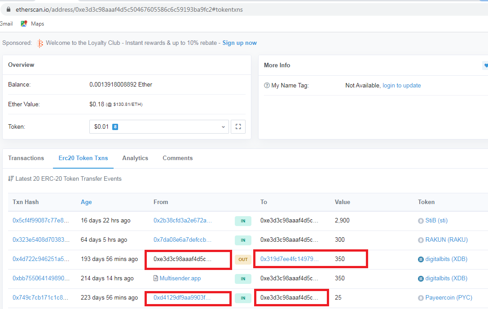Open txn hash 0x749c7cb171c1c8
This screenshot has height=309, width=488.
40,297
